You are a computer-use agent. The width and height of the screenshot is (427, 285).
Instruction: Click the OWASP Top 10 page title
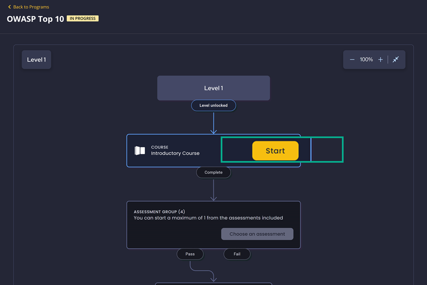(x=35, y=19)
